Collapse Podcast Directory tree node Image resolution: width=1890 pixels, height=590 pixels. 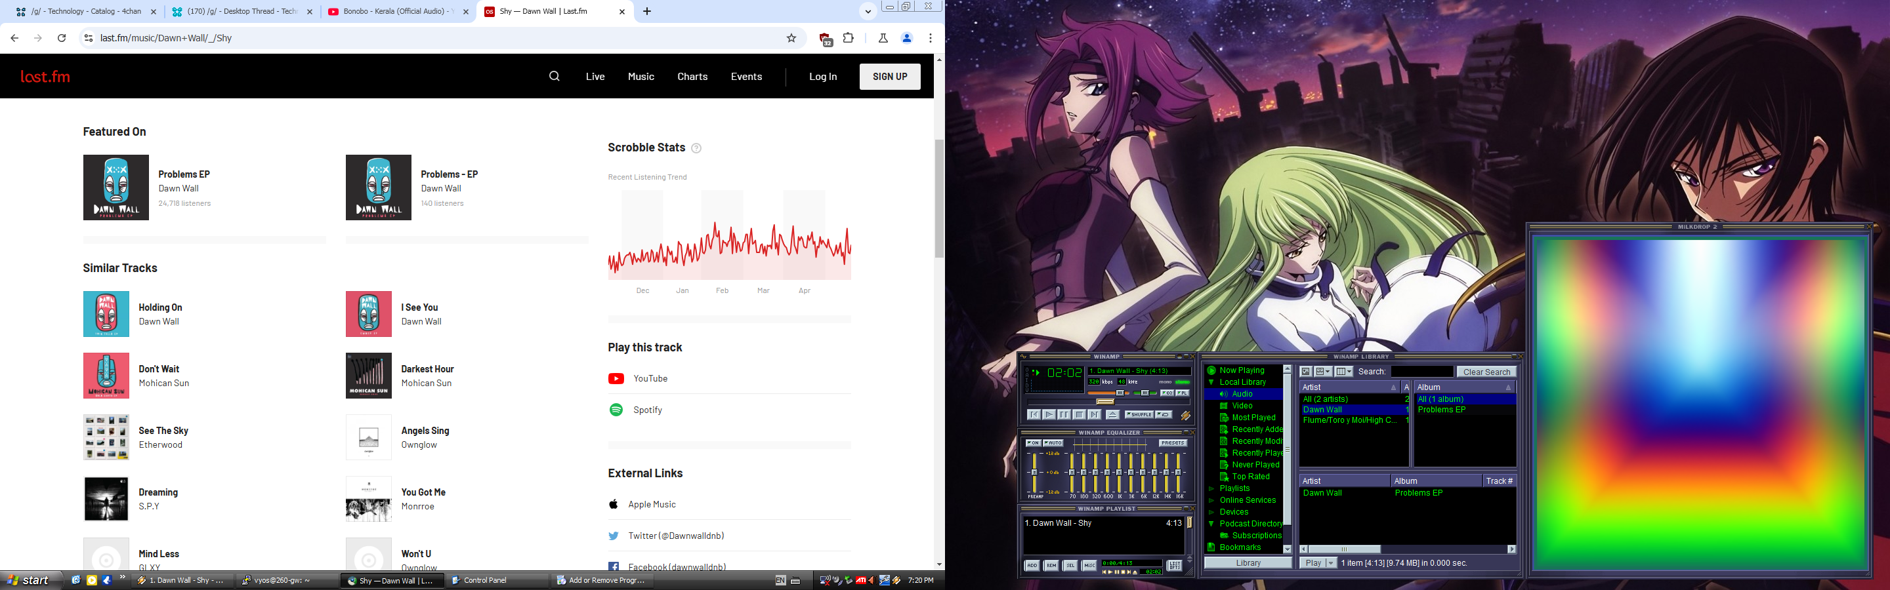click(1211, 524)
